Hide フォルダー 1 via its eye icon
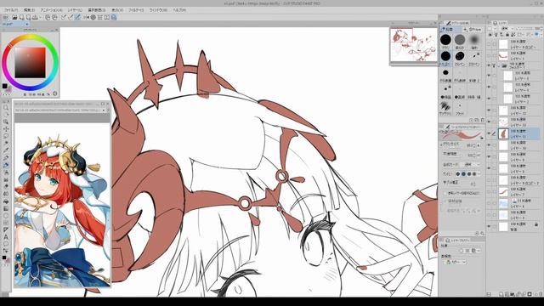 [489, 65]
